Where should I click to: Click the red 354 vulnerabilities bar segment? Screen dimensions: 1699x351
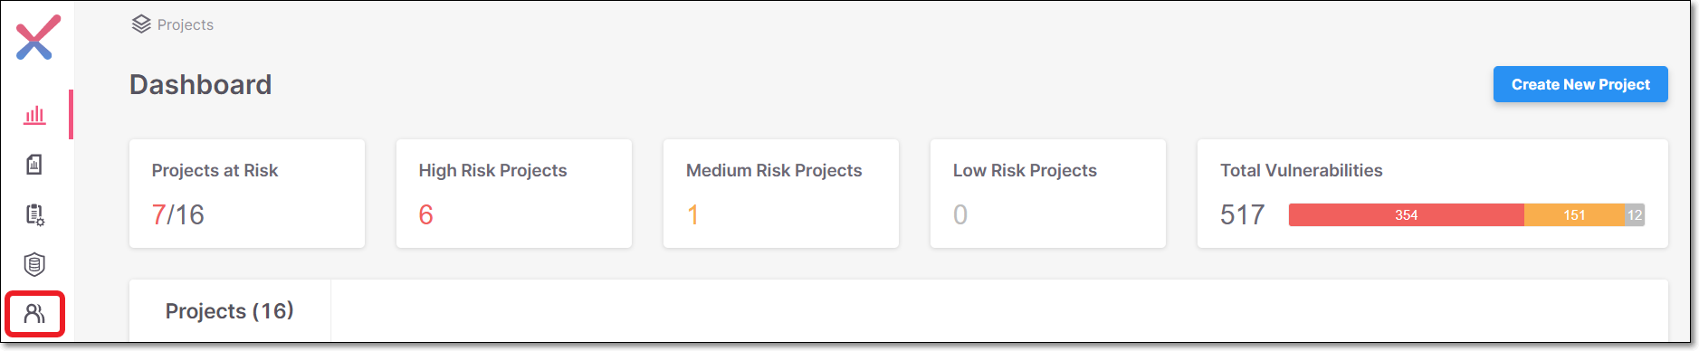pos(1407,215)
